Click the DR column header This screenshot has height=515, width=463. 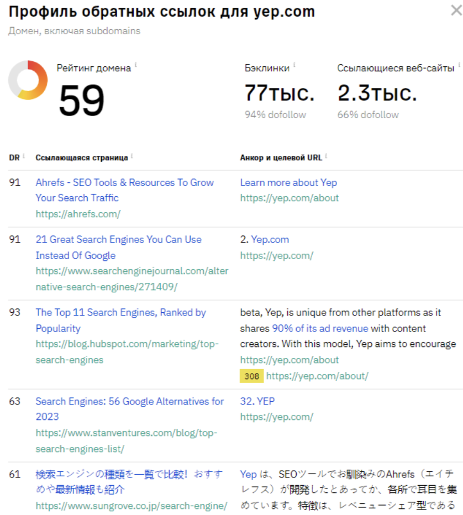click(14, 157)
